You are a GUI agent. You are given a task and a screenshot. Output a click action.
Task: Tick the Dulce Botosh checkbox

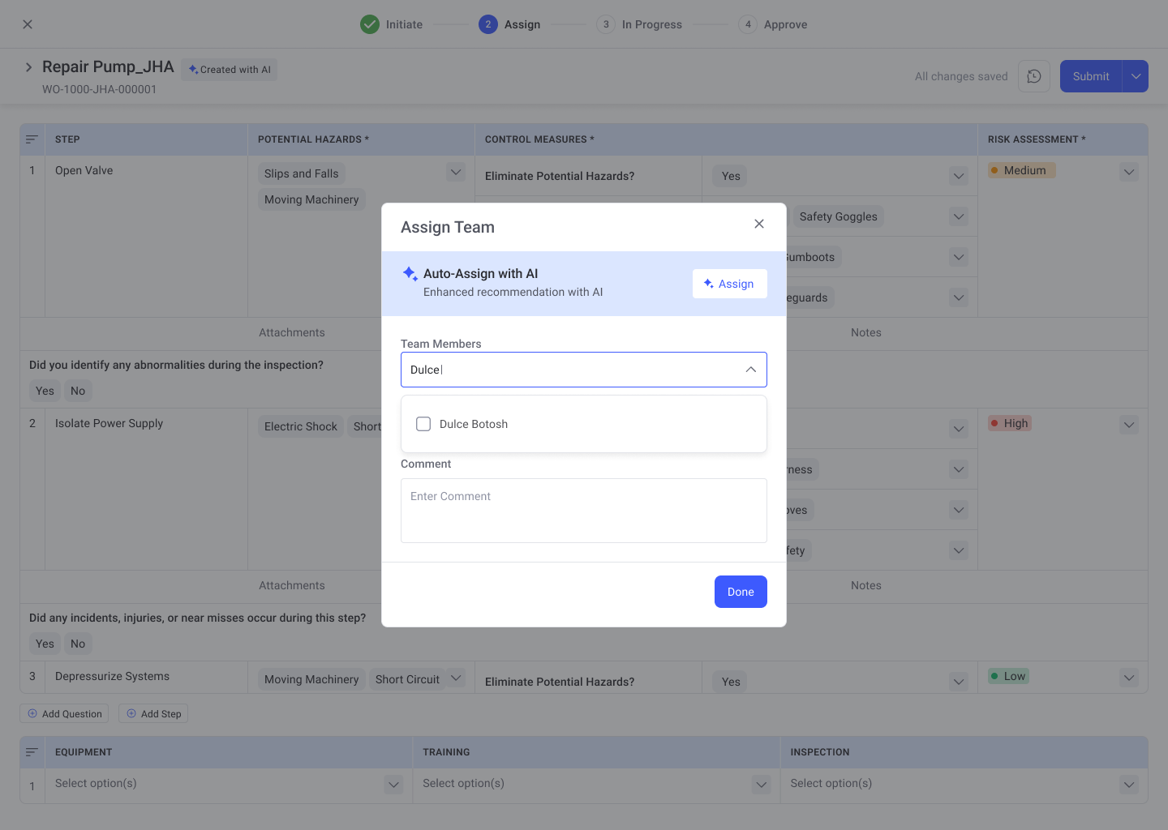click(423, 424)
